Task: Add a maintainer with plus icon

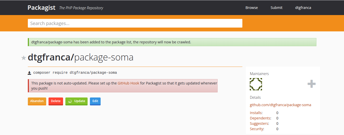Action: point(311,84)
